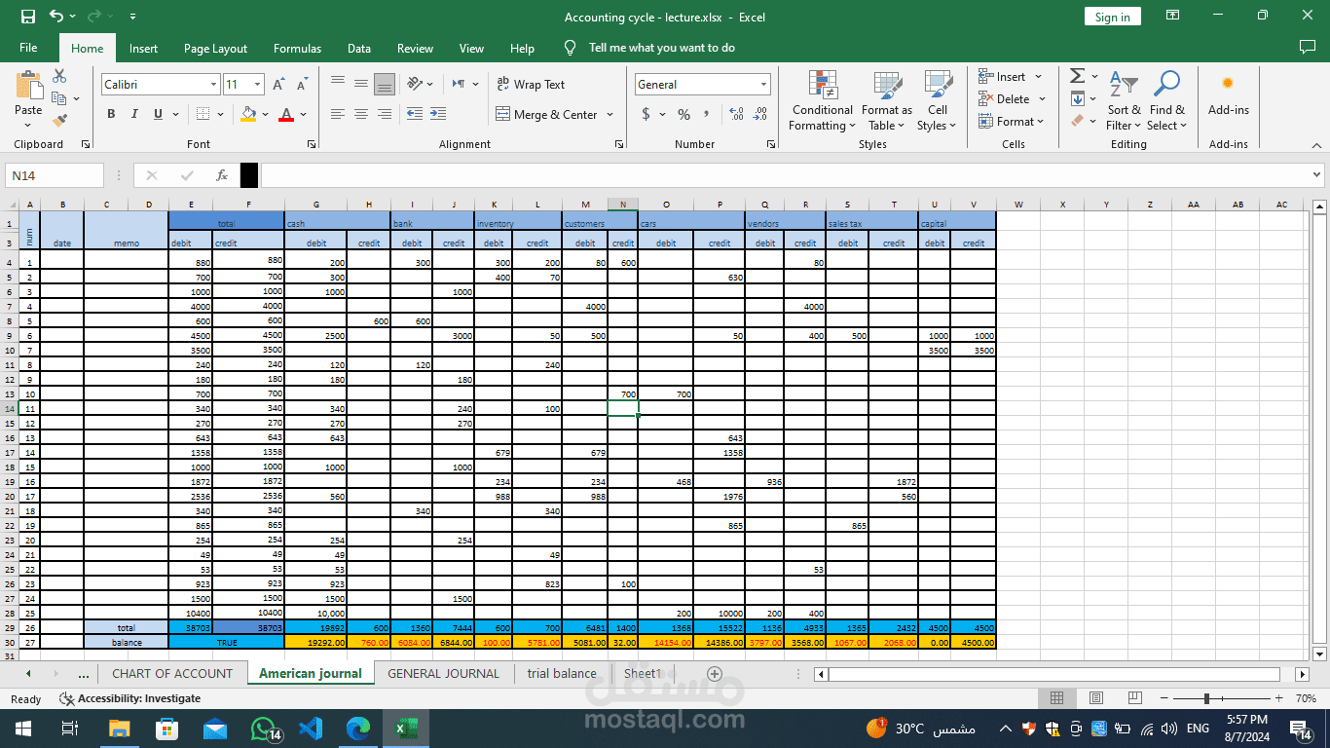The width and height of the screenshot is (1330, 748).
Task: Expand the Merge & Center dropdown arrow
Action: (610, 115)
